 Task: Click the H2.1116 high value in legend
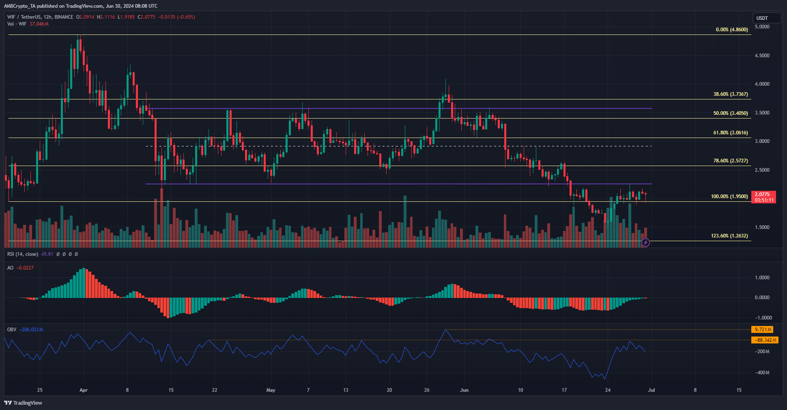coord(105,17)
